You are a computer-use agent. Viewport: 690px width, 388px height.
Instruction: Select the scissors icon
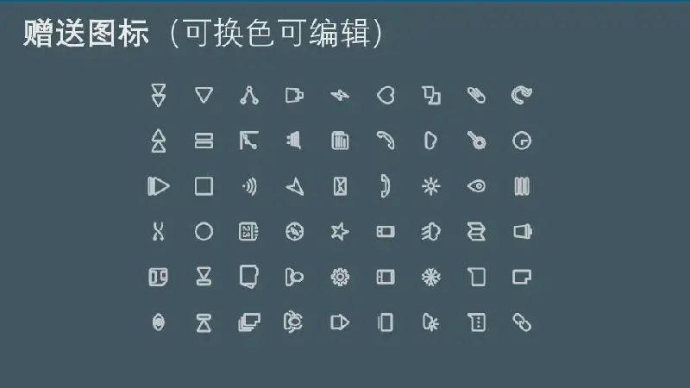[x=159, y=231]
